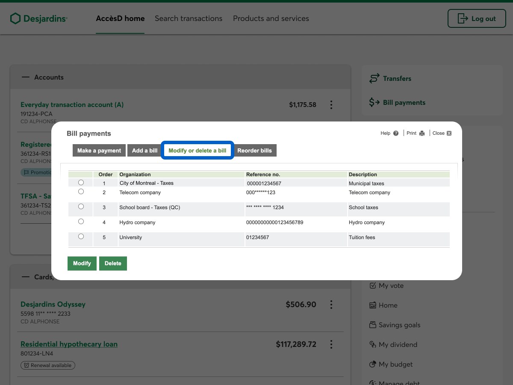Click the Desjardins logo
The height and width of the screenshot is (385, 513).
39,18
